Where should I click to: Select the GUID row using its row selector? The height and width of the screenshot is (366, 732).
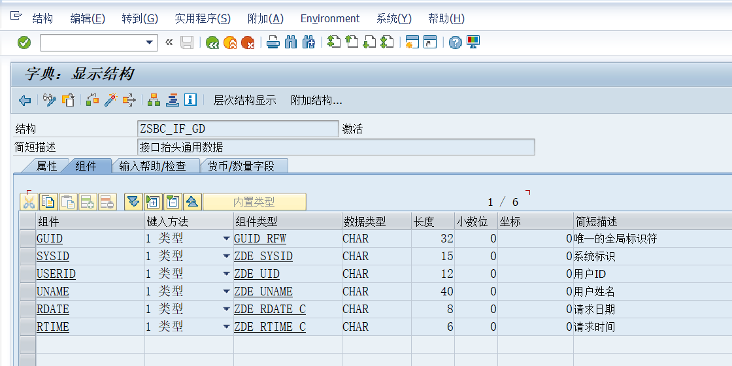[x=28, y=239]
